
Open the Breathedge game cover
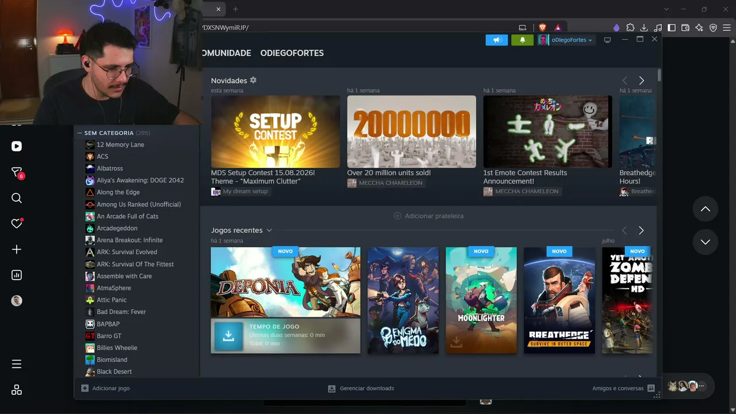point(559,300)
